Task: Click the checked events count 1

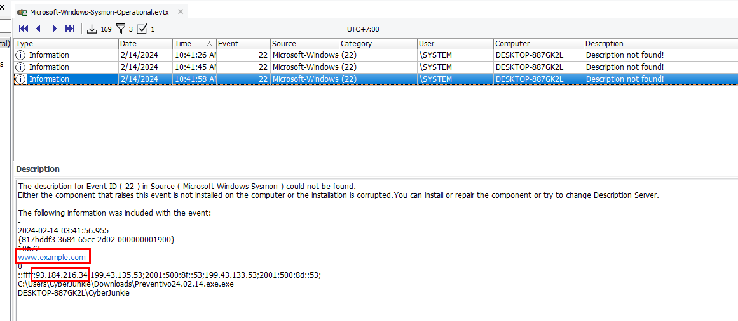Action: coord(153,30)
